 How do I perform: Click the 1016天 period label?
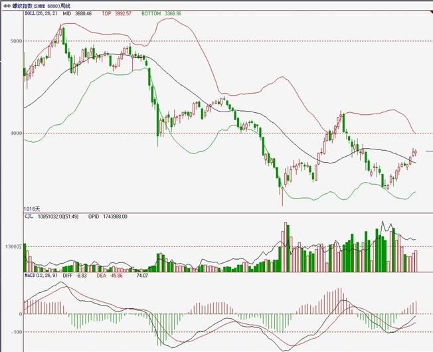31,209
